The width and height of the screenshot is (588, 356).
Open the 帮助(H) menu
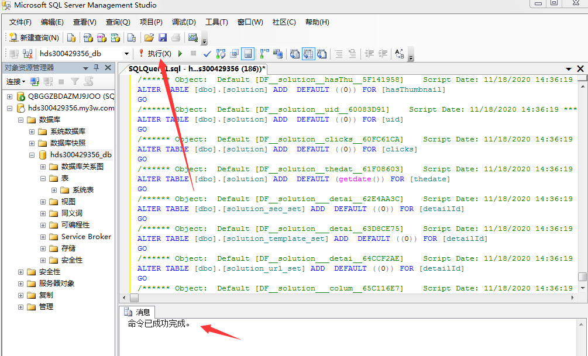317,22
